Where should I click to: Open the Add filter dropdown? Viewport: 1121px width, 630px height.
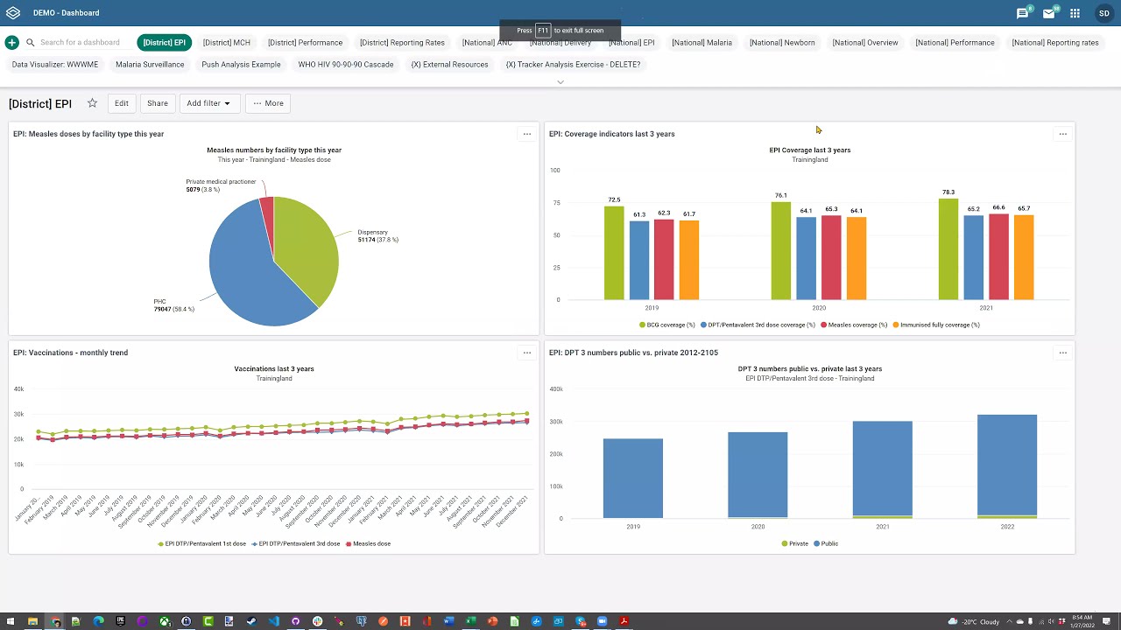(208, 103)
